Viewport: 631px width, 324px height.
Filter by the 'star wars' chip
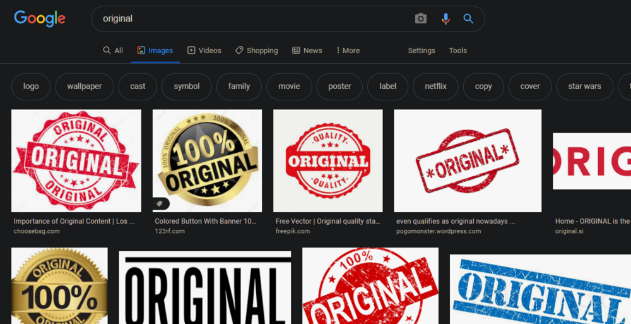tap(584, 87)
